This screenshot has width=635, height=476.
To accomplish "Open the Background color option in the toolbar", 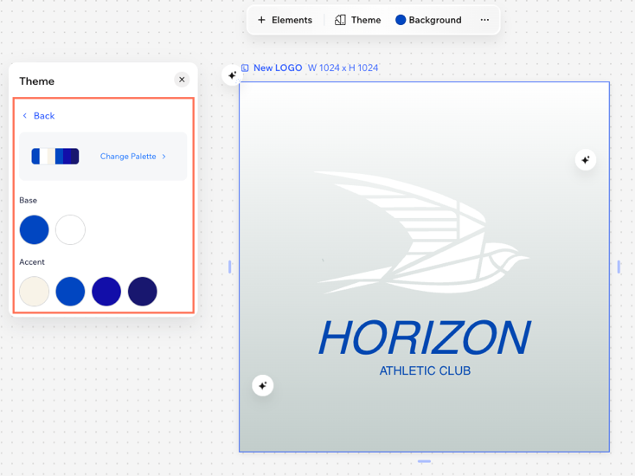I will 428,20.
